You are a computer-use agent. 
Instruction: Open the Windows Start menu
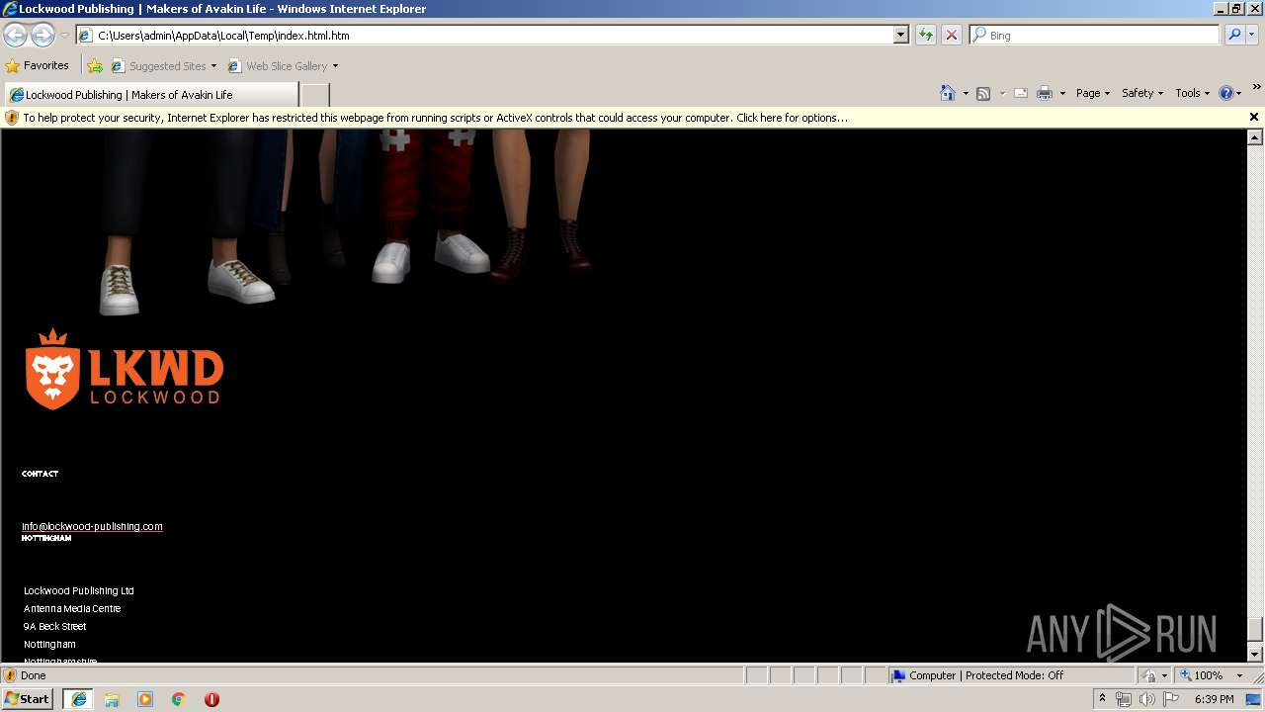pos(27,699)
